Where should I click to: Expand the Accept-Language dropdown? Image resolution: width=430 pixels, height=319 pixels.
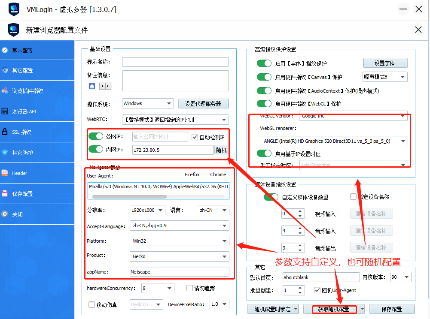tap(180, 226)
